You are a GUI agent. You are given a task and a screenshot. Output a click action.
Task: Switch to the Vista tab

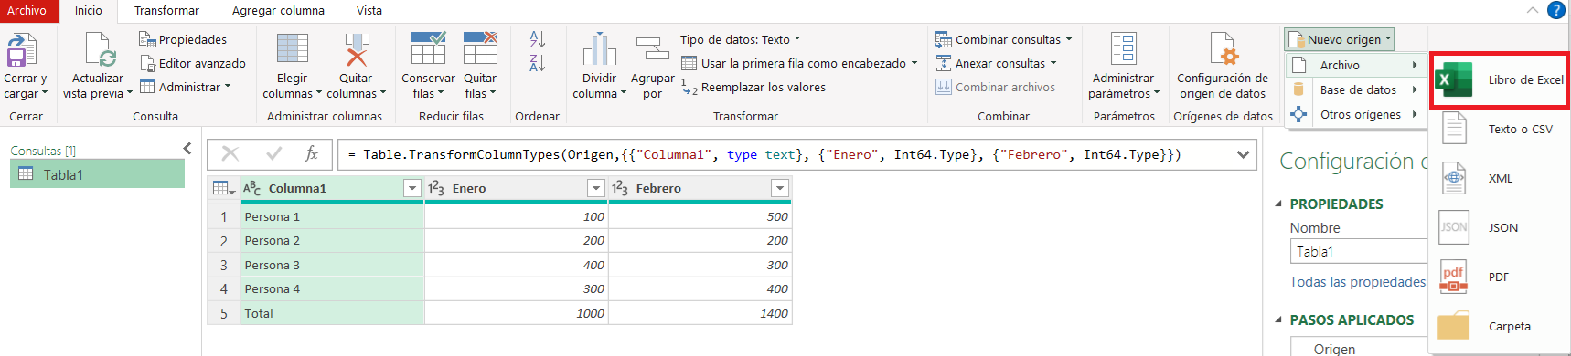point(369,11)
